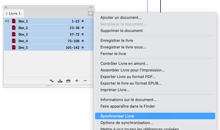
Task: Click the plus icon to add documents
Action: (x=77, y=81)
